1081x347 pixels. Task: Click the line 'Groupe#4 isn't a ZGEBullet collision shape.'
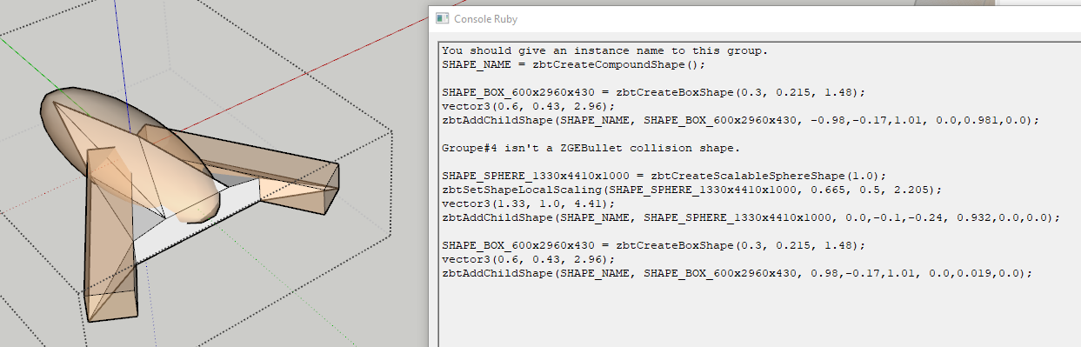[x=591, y=147]
